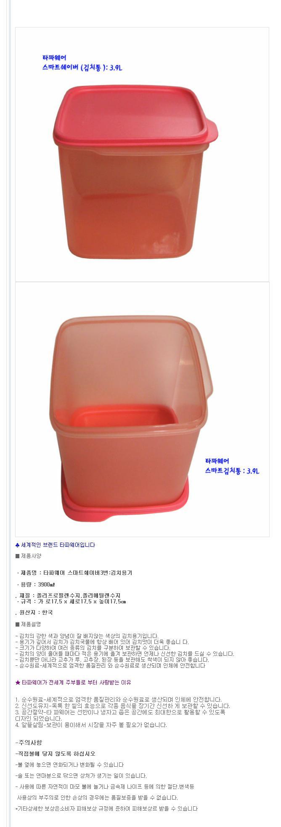Screen dimensions: 281x827
Task: Click the purple star before 타파웨어가 전세계 주부들로
Action: 18,682
